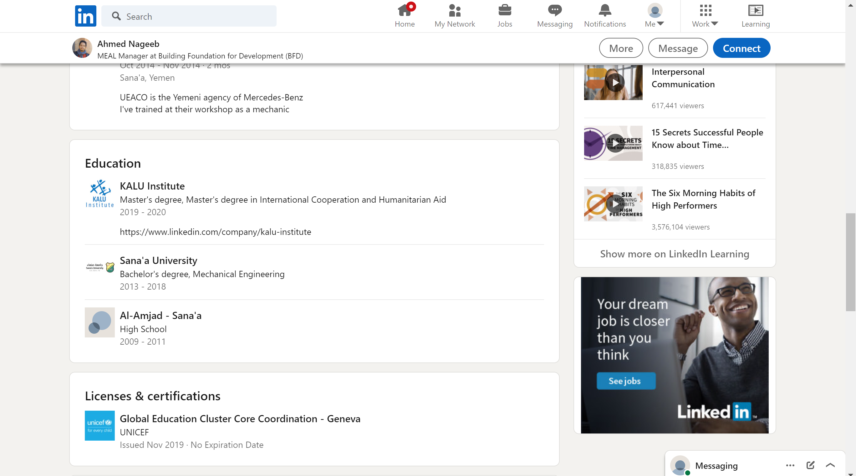
Task: Open the Notifications bell icon
Action: (x=604, y=11)
